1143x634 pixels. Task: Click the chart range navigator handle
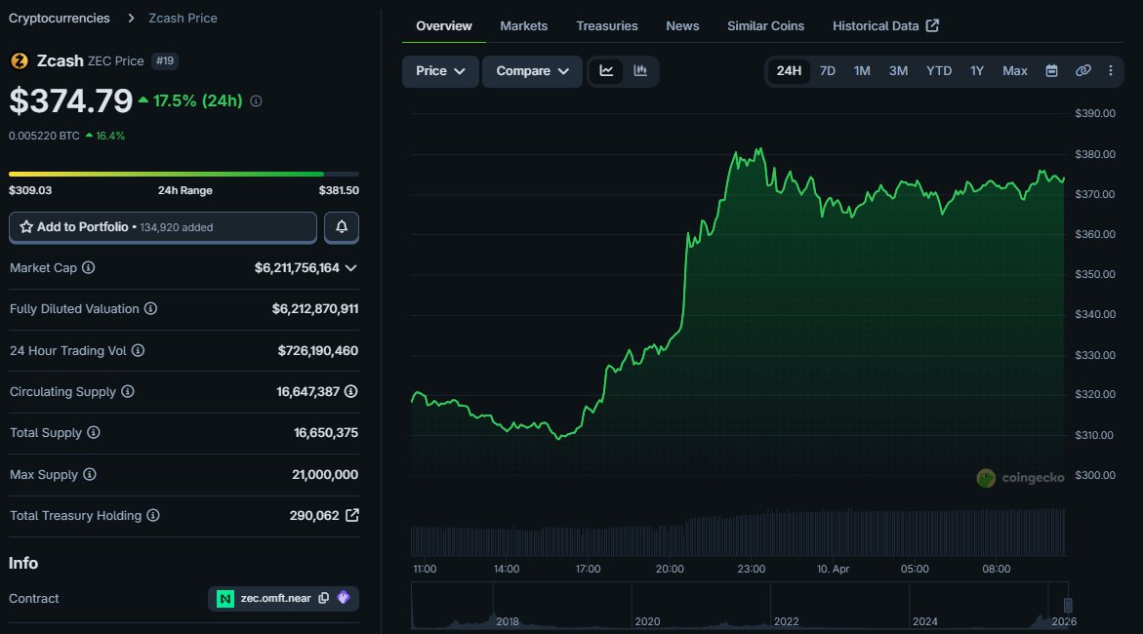(1068, 606)
